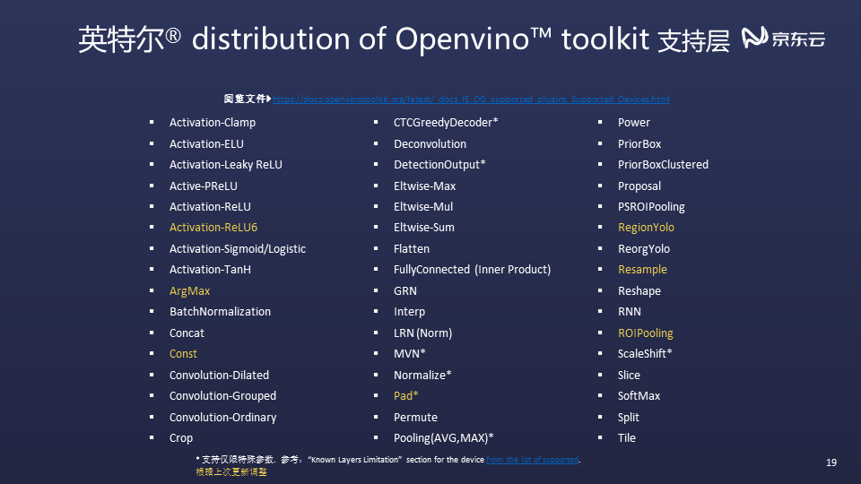Viewport: 861px width, 484px height.
Task: Select the 'Eltwise-Sum' list item
Action: point(424,227)
